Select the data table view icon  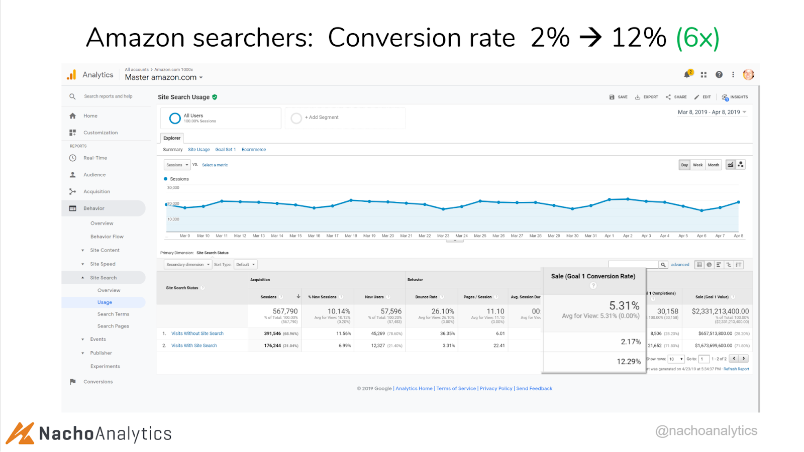[699, 265]
